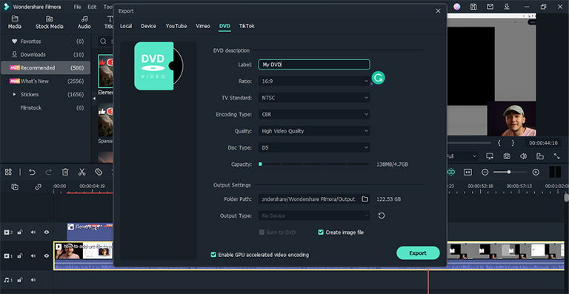Click the Export button
Image resolution: width=569 pixels, height=294 pixels.
tap(418, 253)
